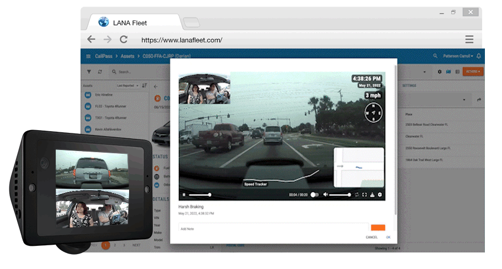Pause the Harsh Braking video playback
502x269 pixels.
click(x=184, y=195)
